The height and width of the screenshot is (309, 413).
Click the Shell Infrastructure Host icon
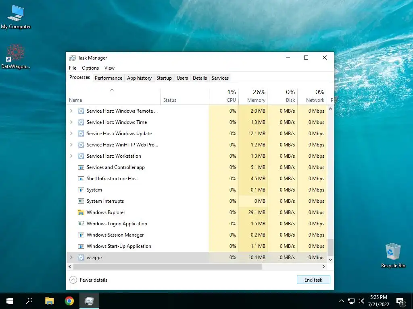[x=81, y=179]
